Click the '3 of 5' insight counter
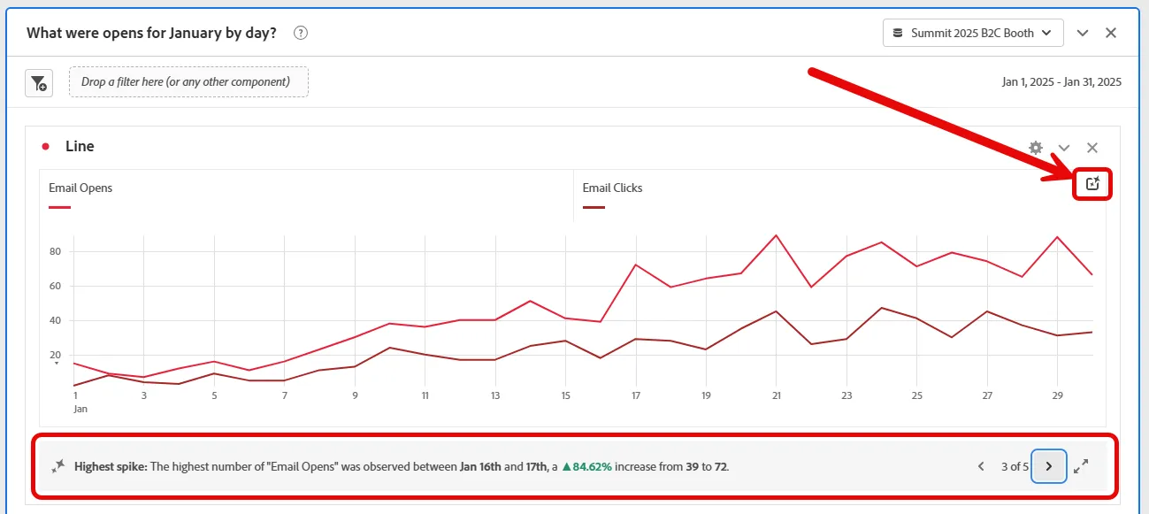Image resolution: width=1149 pixels, height=514 pixels. point(1015,466)
